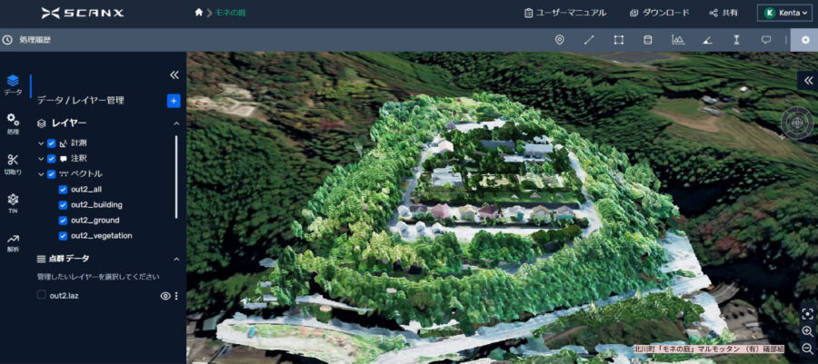This screenshot has height=364, width=818.
Task: Click the blue add data plus button
Action: click(174, 101)
